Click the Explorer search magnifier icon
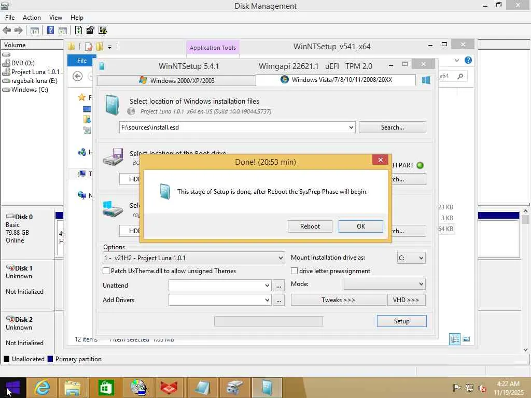The height and width of the screenshot is (398, 531). tap(460, 76)
